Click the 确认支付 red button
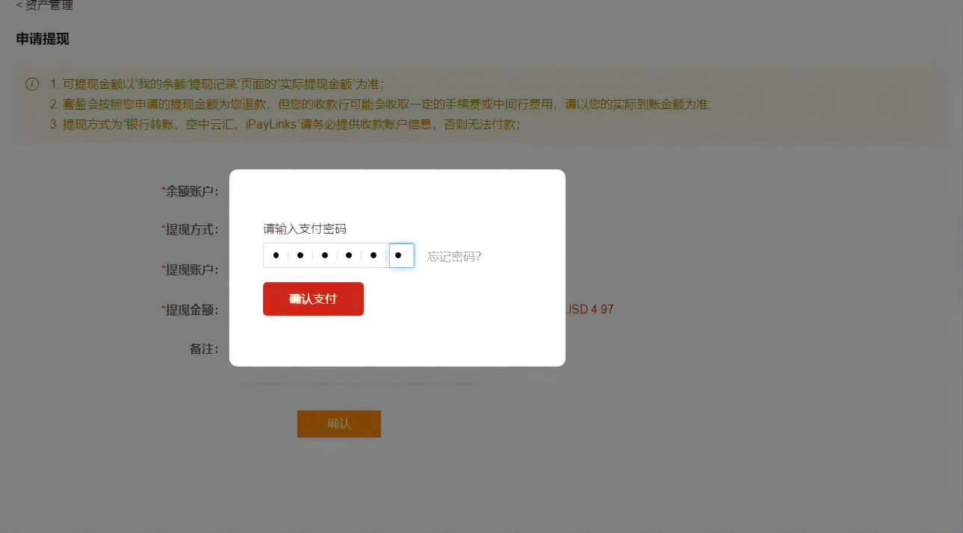The height and width of the screenshot is (533, 963). coord(313,299)
